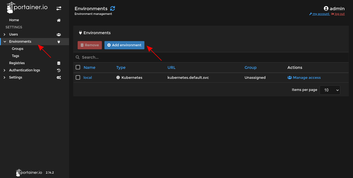Open Authentication logs in the sidebar
The height and width of the screenshot is (178, 353).
click(x=25, y=70)
